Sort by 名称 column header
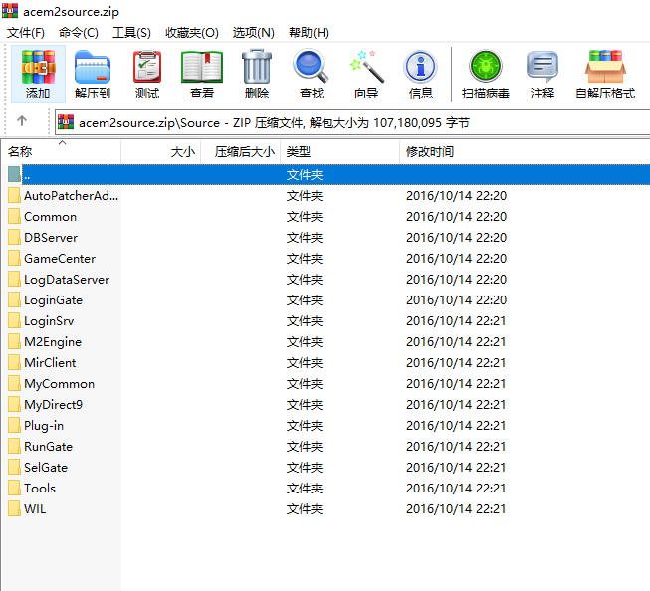 pyautogui.click(x=20, y=152)
